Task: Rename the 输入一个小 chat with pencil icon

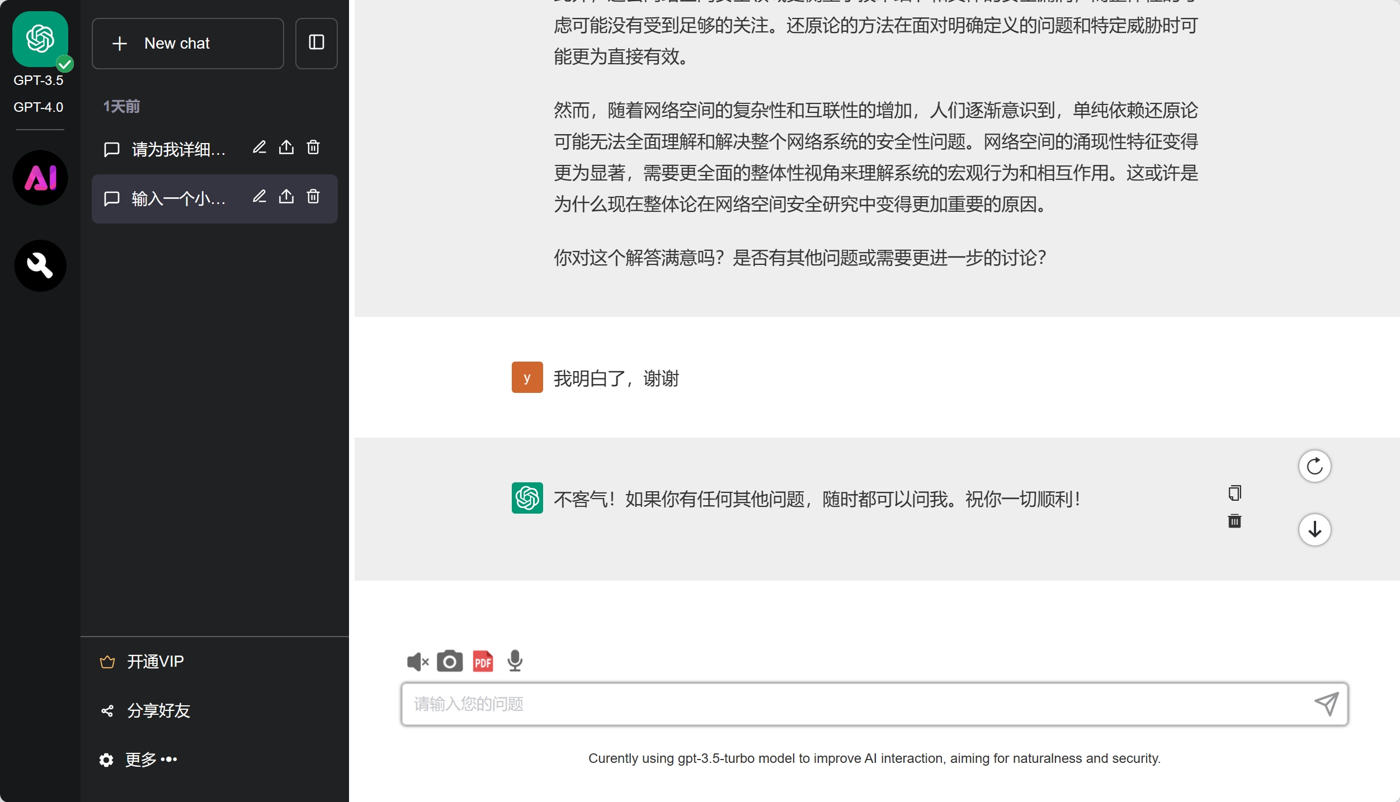Action: click(259, 197)
